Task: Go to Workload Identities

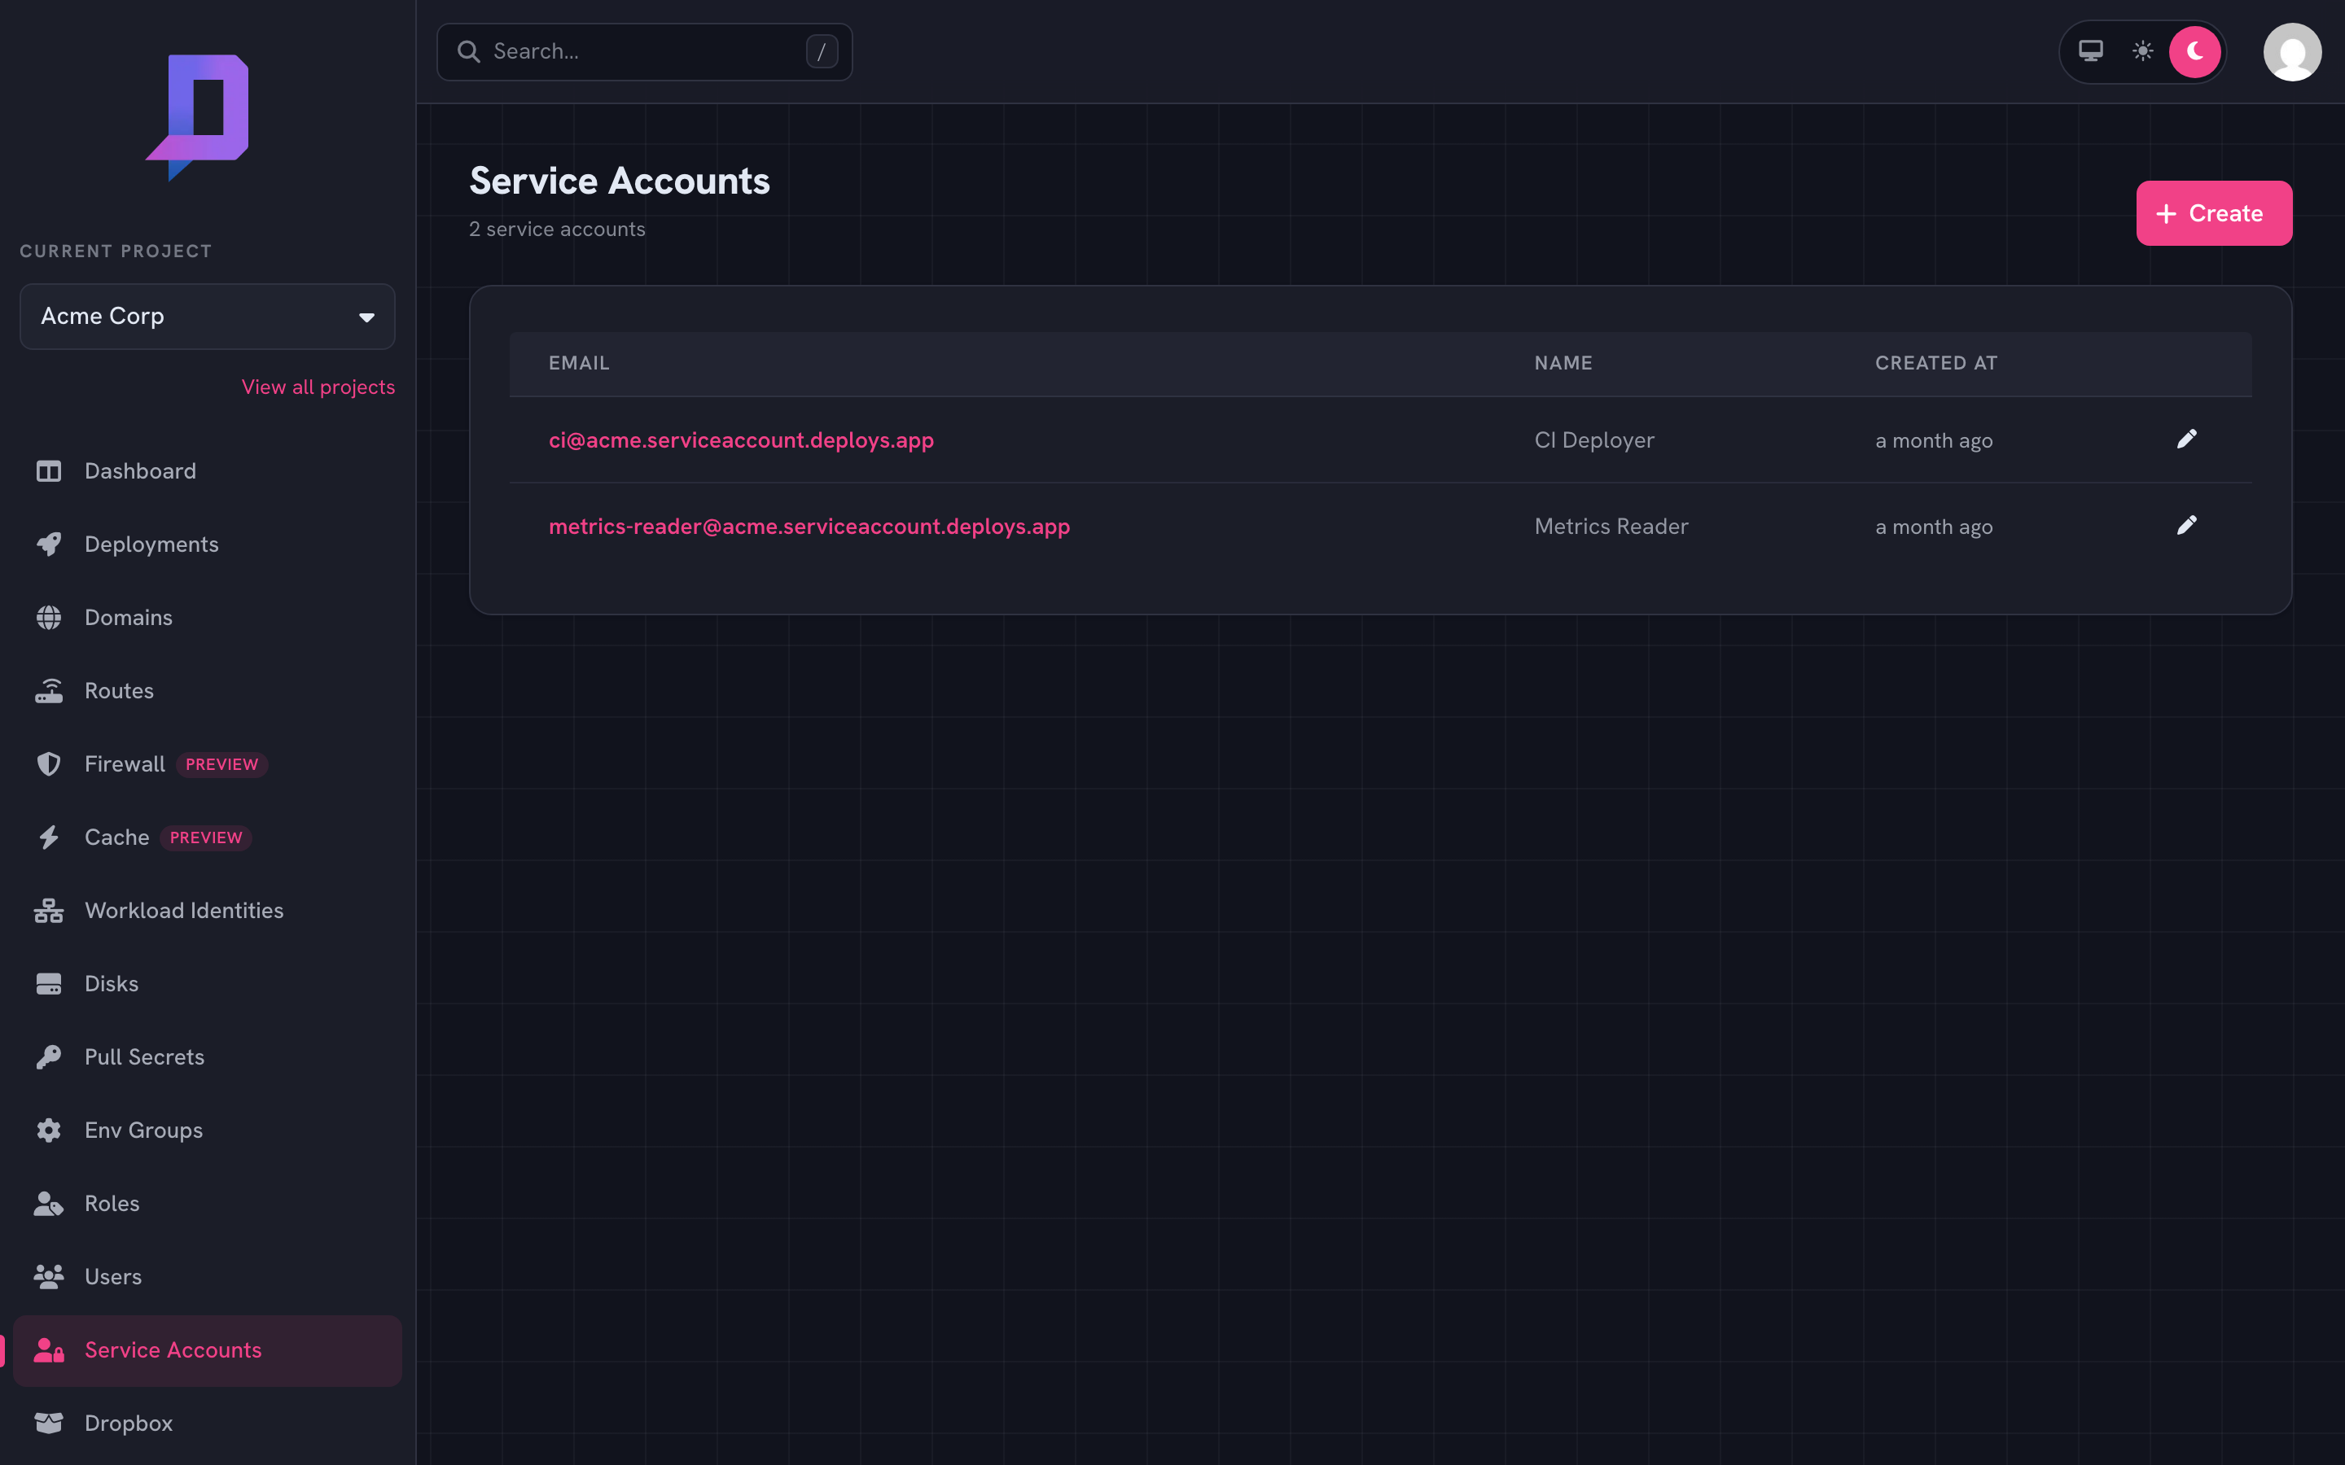Action: tap(208, 911)
